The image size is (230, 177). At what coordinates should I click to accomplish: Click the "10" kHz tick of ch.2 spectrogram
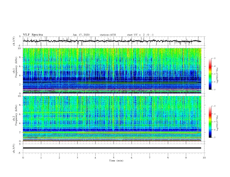pyautogui.click(x=19, y=96)
